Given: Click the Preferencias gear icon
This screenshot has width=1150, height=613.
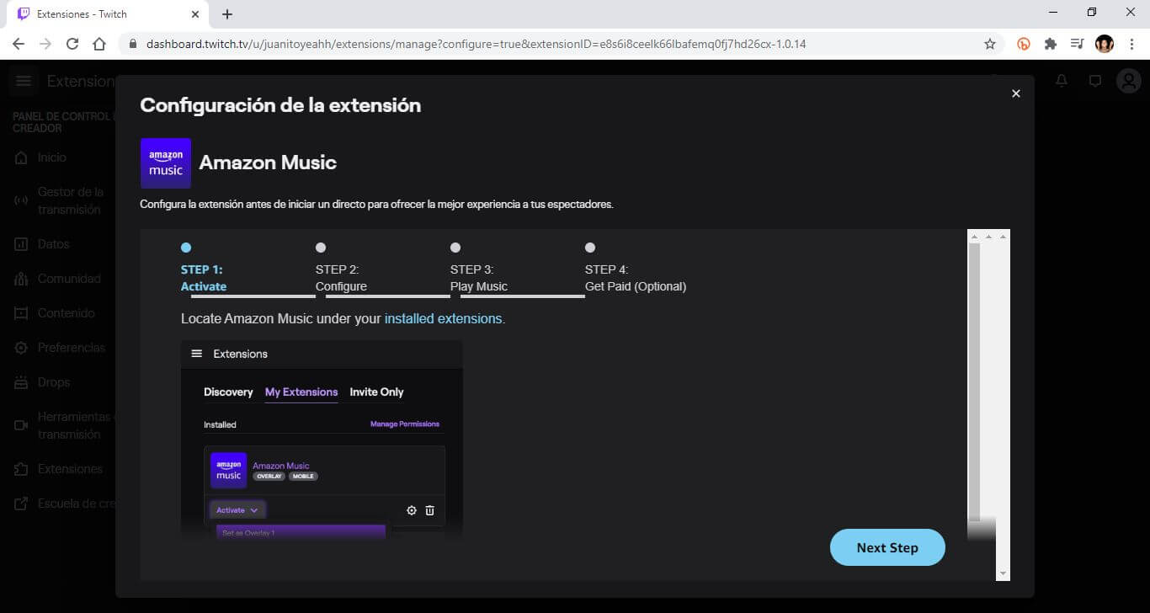Looking at the screenshot, I should pyautogui.click(x=21, y=348).
